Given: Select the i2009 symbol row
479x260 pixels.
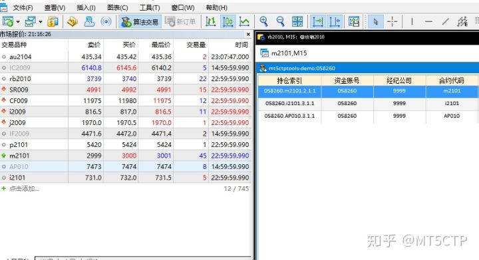Looking at the screenshot, I should pyautogui.click(x=126, y=112).
